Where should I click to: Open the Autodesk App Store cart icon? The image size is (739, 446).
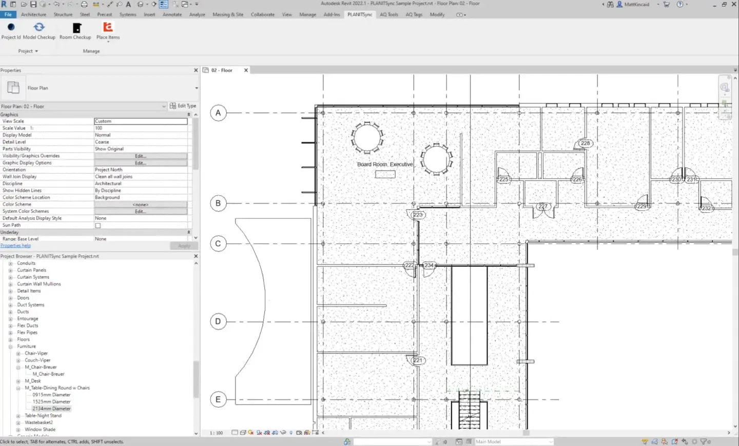pos(666,4)
